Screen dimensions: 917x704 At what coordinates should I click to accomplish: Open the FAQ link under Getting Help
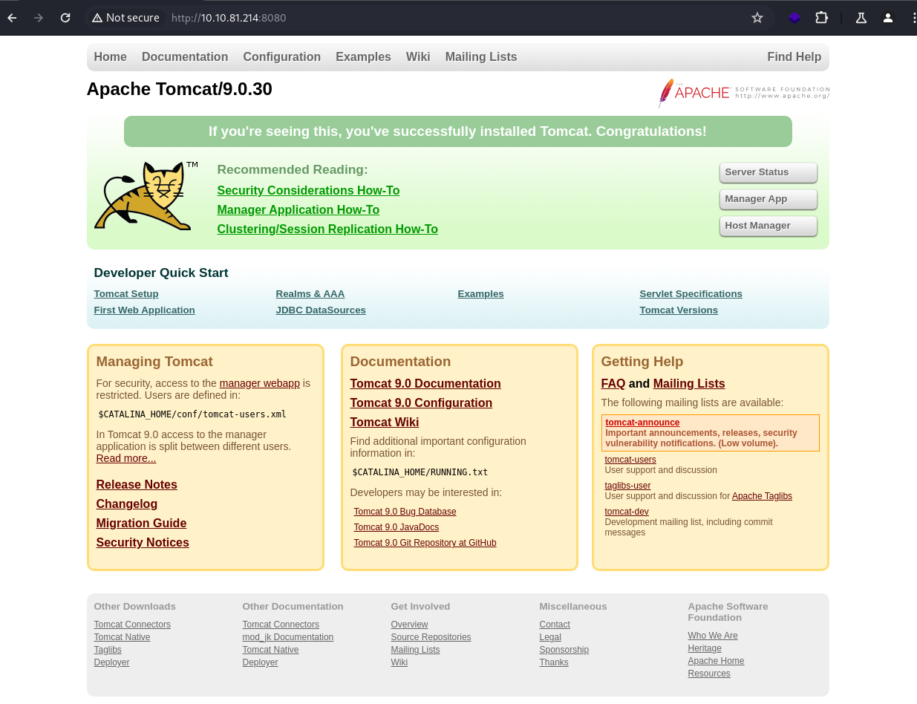[x=613, y=384]
